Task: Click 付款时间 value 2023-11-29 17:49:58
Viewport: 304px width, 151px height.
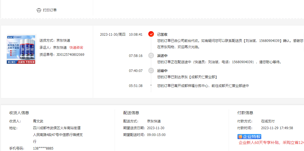Action: (277, 128)
